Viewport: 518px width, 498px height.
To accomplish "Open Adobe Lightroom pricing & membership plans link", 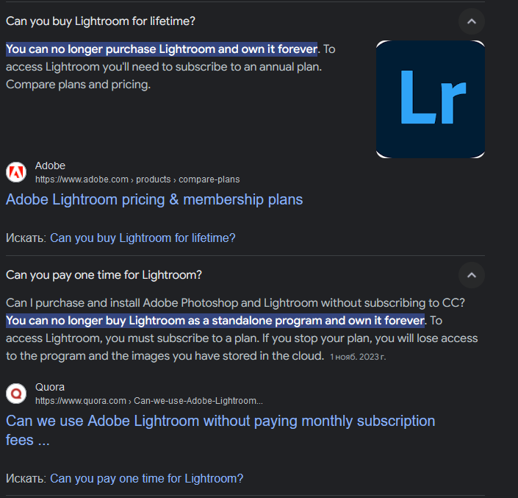I will coord(154,200).
